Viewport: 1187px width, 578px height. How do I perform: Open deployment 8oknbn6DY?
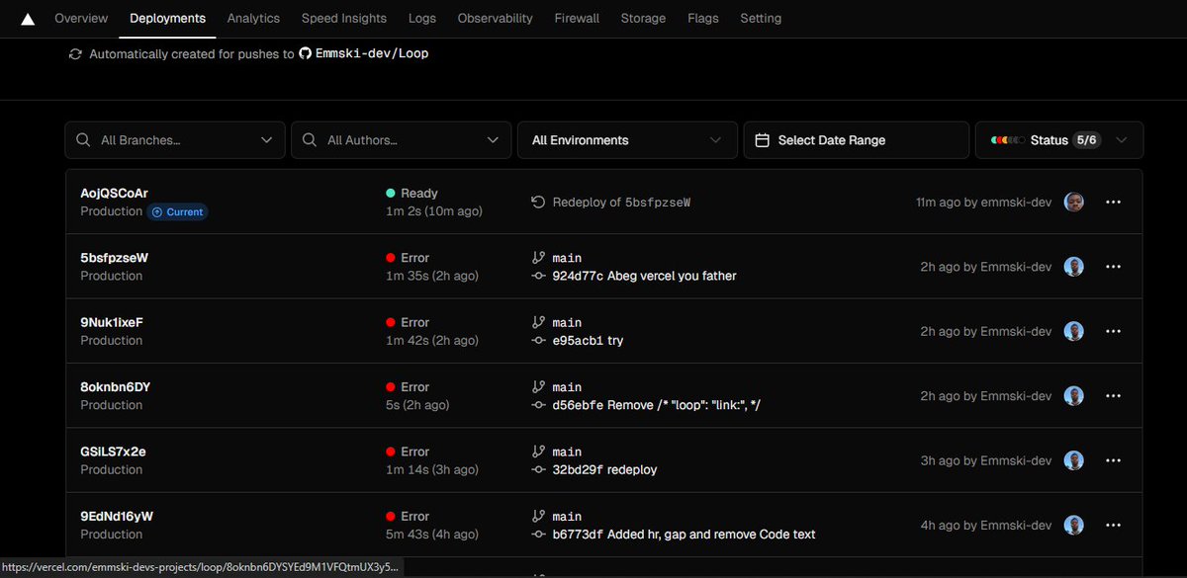point(115,387)
